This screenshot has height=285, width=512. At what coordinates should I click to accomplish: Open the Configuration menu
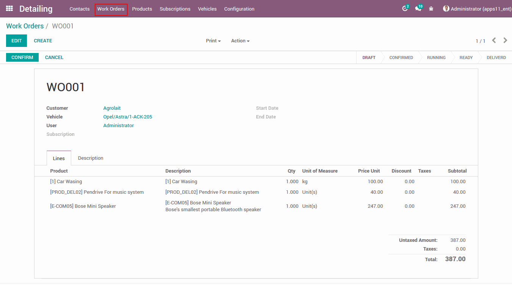pos(239,9)
